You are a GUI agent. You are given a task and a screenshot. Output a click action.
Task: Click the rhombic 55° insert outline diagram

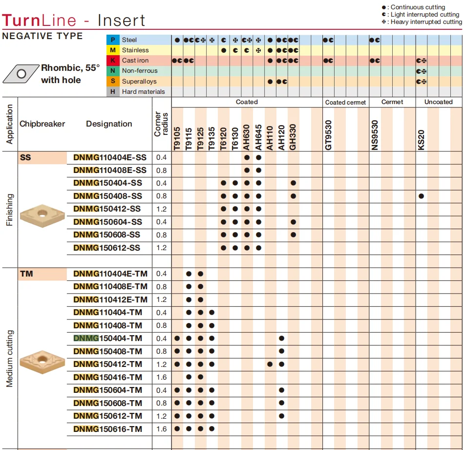click(x=21, y=74)
